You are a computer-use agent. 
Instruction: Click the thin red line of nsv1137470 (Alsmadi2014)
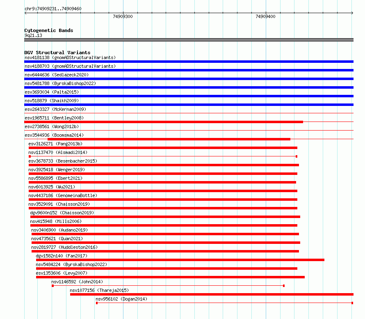(x=163, y=156)
